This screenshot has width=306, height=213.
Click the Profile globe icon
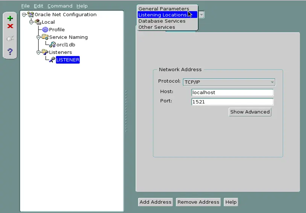click(45, 29)
